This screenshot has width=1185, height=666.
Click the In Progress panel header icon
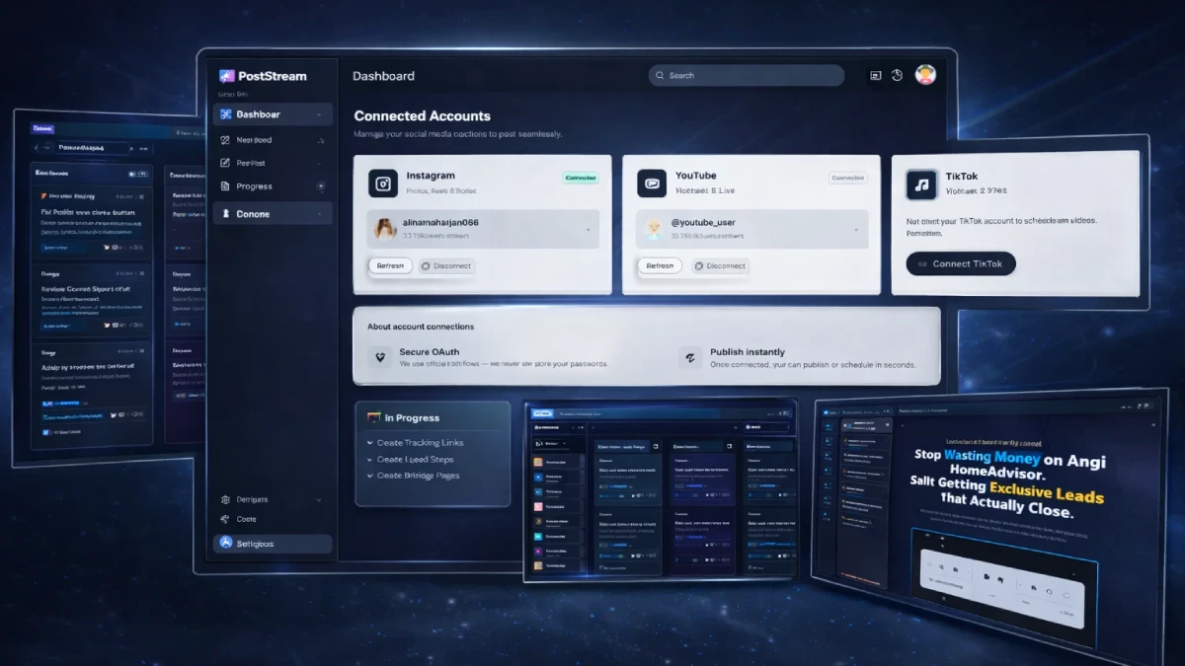pyautogui.click(x=373, y=418)
